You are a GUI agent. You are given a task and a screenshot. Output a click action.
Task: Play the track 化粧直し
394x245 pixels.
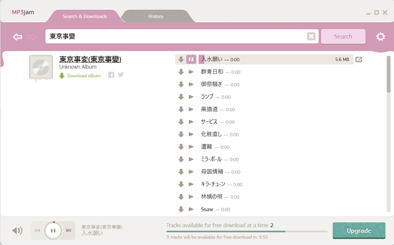point(191,134)
